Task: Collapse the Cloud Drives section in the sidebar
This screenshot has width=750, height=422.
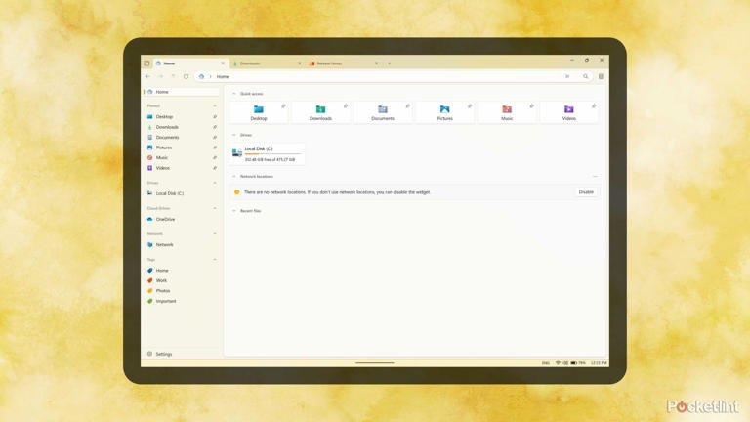Action: (215, 208)
